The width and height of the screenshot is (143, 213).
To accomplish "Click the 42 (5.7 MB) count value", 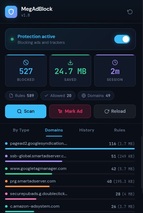I will pyautogui.click(x=123, y=169).
